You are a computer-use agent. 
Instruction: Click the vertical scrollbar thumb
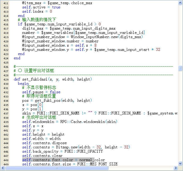click(180, 68)
